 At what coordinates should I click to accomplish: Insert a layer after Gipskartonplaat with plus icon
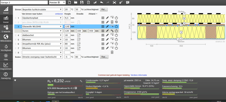coord(112,18)
